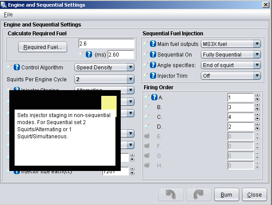This screenshot has width=272, height=205.
Task: Click pencil icon beside Injector Trim
Action: click(x=146, y=75)
